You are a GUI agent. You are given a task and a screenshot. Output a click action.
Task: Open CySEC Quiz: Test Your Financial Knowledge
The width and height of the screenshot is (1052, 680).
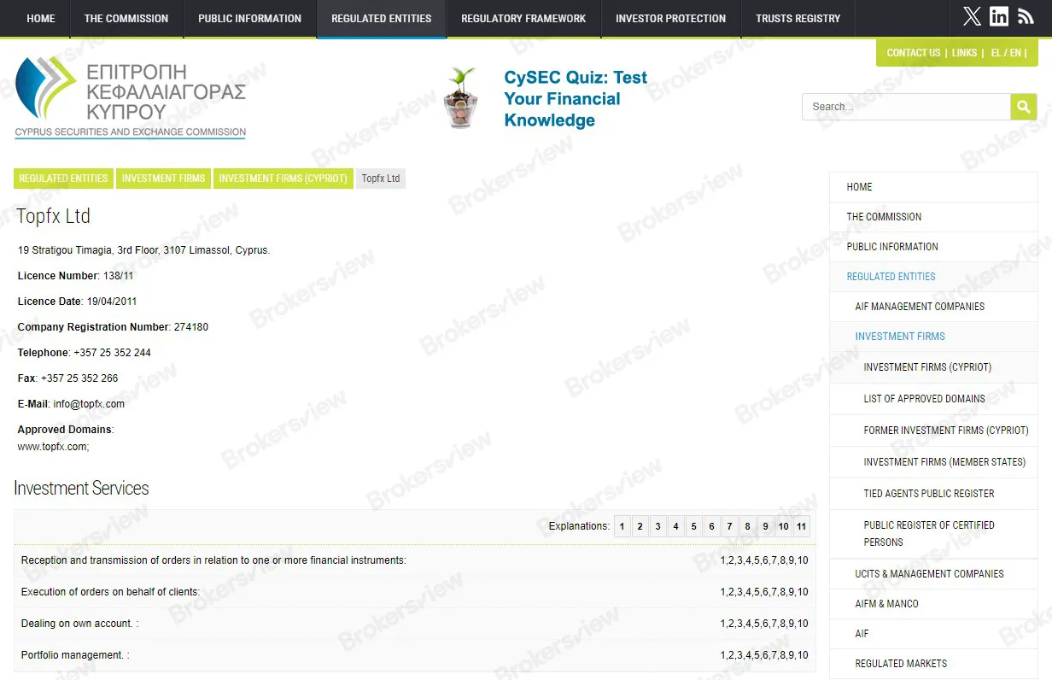[x=576, y=99]
